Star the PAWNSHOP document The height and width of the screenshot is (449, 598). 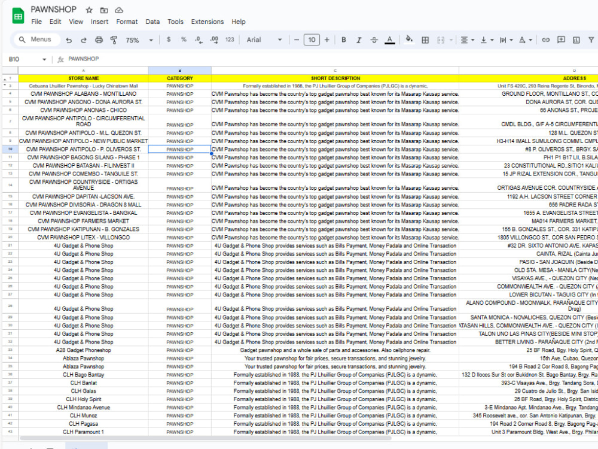coord(89,10)
